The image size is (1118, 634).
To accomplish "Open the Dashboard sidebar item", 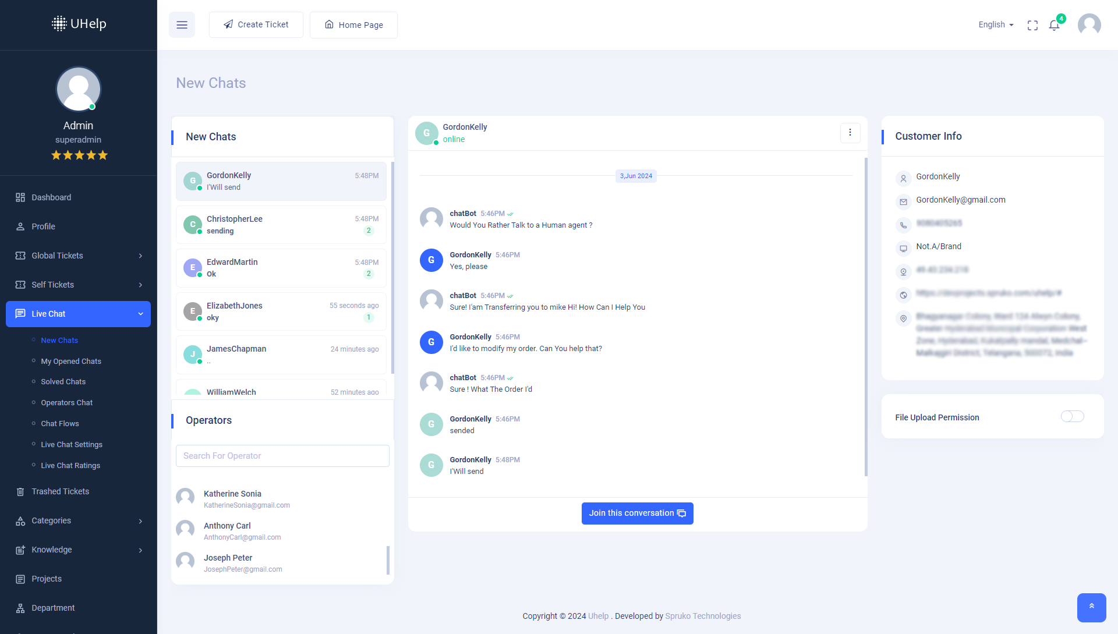I will pyautogui.click(x=51, y=197).
